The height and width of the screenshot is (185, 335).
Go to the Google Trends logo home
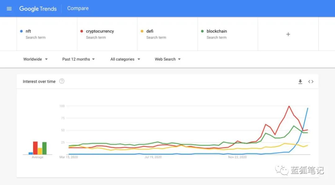pyautogui.click(x=38, y=9)
